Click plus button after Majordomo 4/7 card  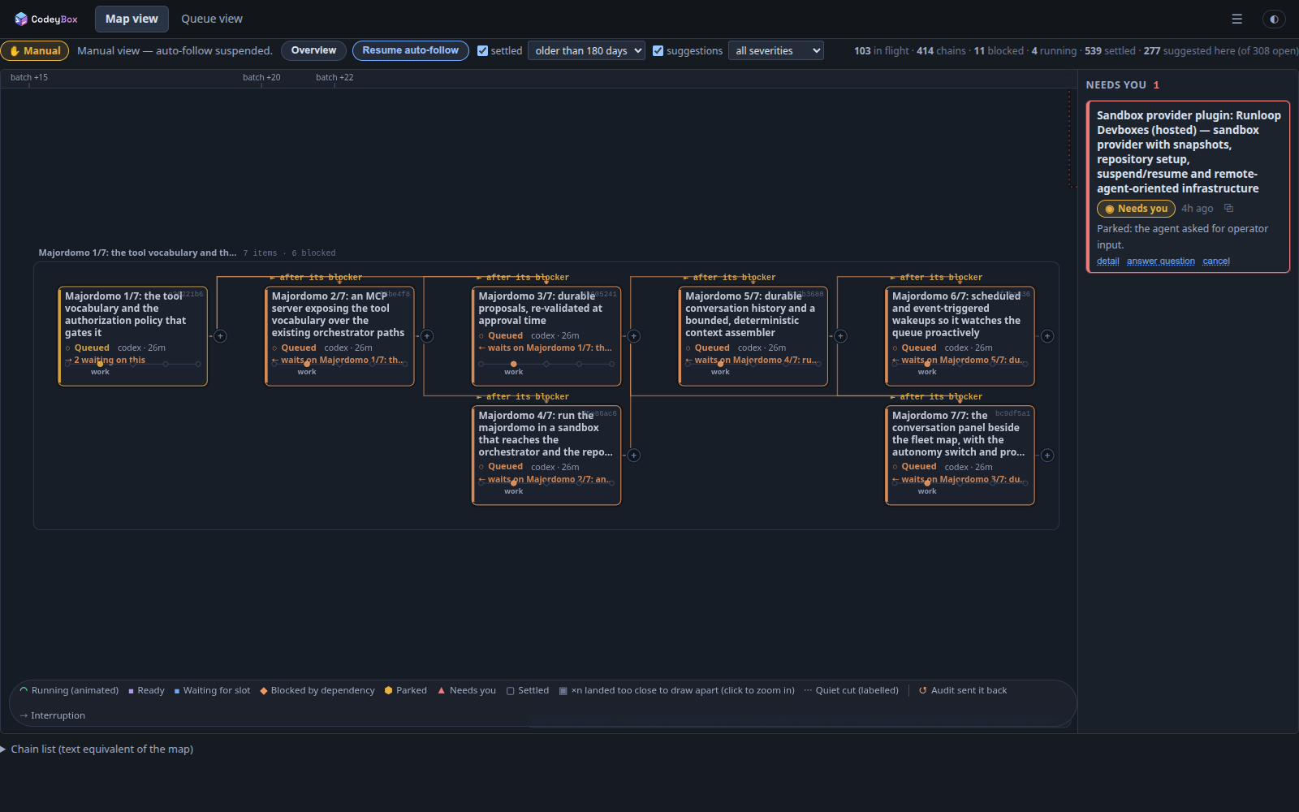[x=634, y=456]
